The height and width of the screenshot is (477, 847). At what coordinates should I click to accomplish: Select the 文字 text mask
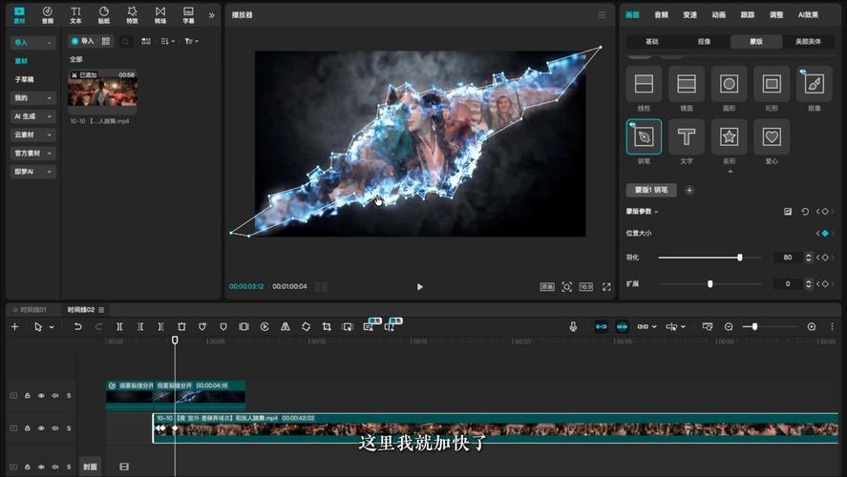tap(686, 136)
